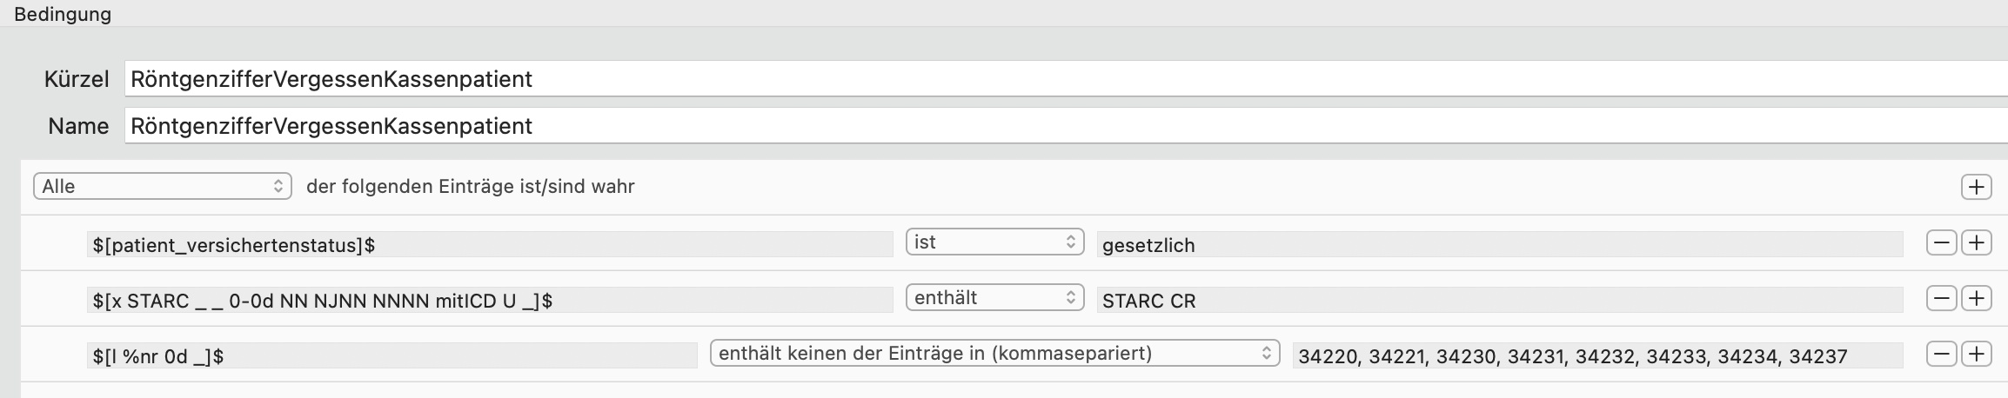Add a new condition with the top plus icon

(x=1977, y=187)
